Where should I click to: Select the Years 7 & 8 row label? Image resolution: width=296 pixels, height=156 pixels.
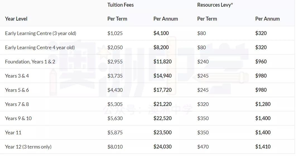[x=17, y=104]
